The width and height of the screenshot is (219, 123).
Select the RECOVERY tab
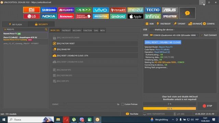(x=77, y=30)
